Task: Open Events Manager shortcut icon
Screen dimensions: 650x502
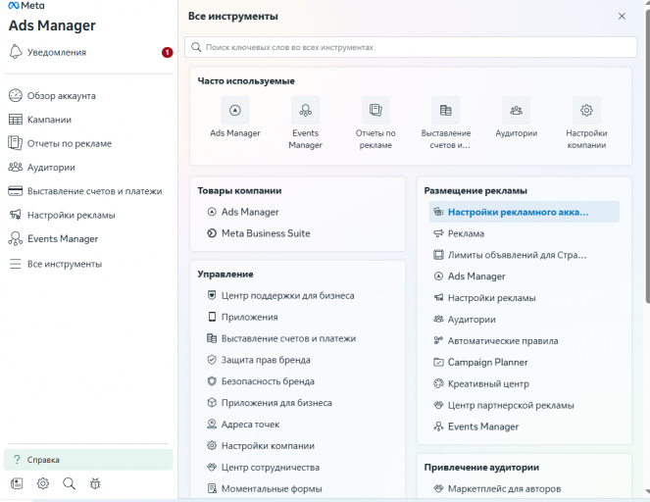Action: coord(305,110)
